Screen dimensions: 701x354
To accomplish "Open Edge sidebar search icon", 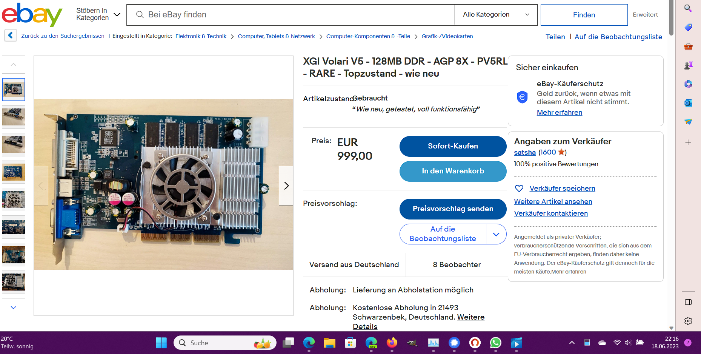I will [688, 8].
